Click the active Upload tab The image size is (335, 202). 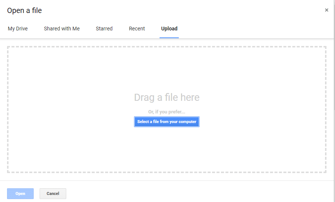pos(169,29)
